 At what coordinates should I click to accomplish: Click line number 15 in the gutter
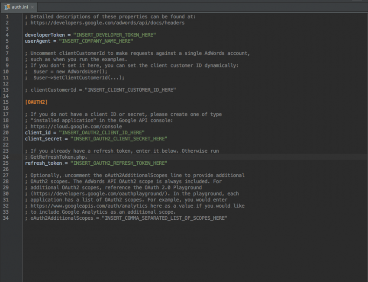coord(6,102)
